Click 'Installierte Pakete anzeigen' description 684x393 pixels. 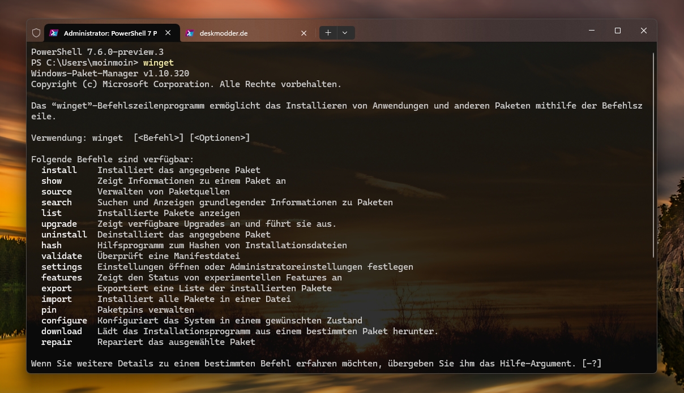tap(169, 213)
